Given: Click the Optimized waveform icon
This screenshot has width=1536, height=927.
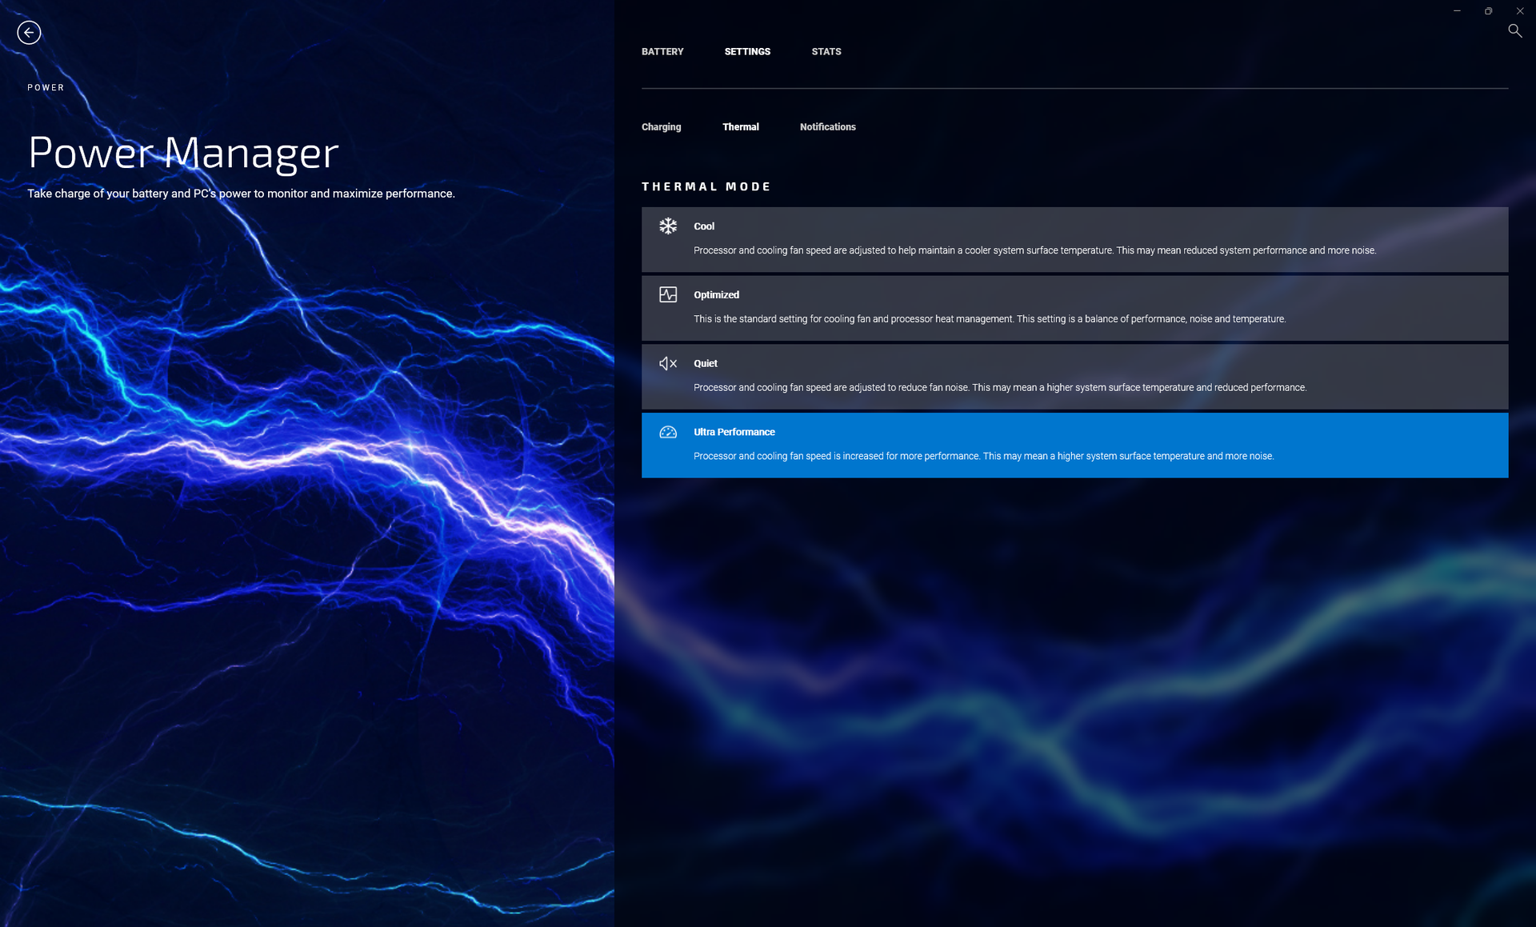Looking at the screenshot, I should (668, 294).
